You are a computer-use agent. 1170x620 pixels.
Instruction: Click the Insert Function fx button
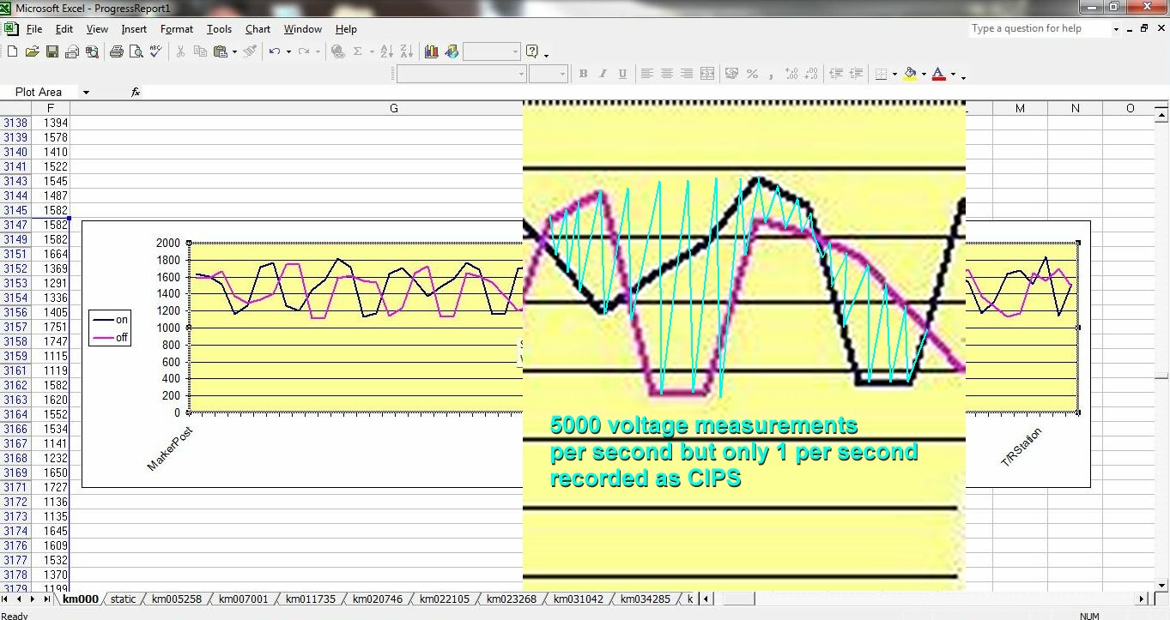pyautogui.click(x=136, y=92)
